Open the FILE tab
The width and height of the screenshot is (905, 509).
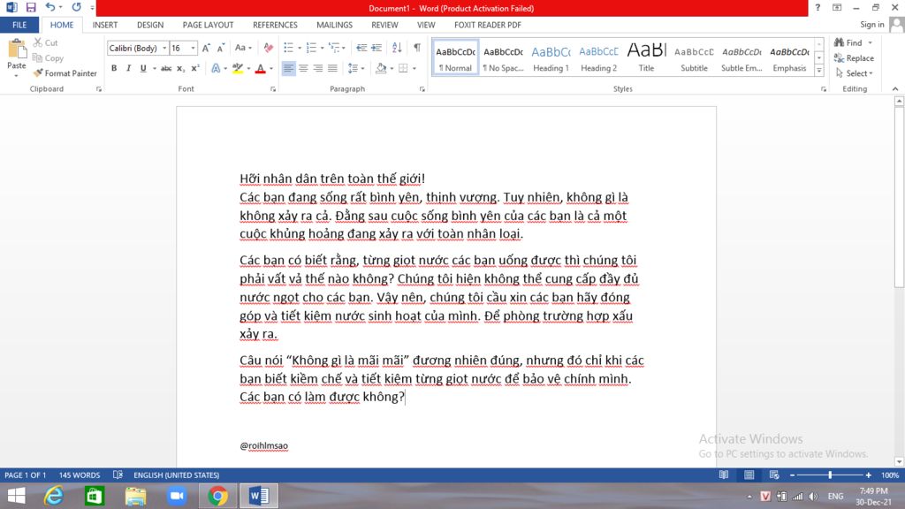[19, 25]
